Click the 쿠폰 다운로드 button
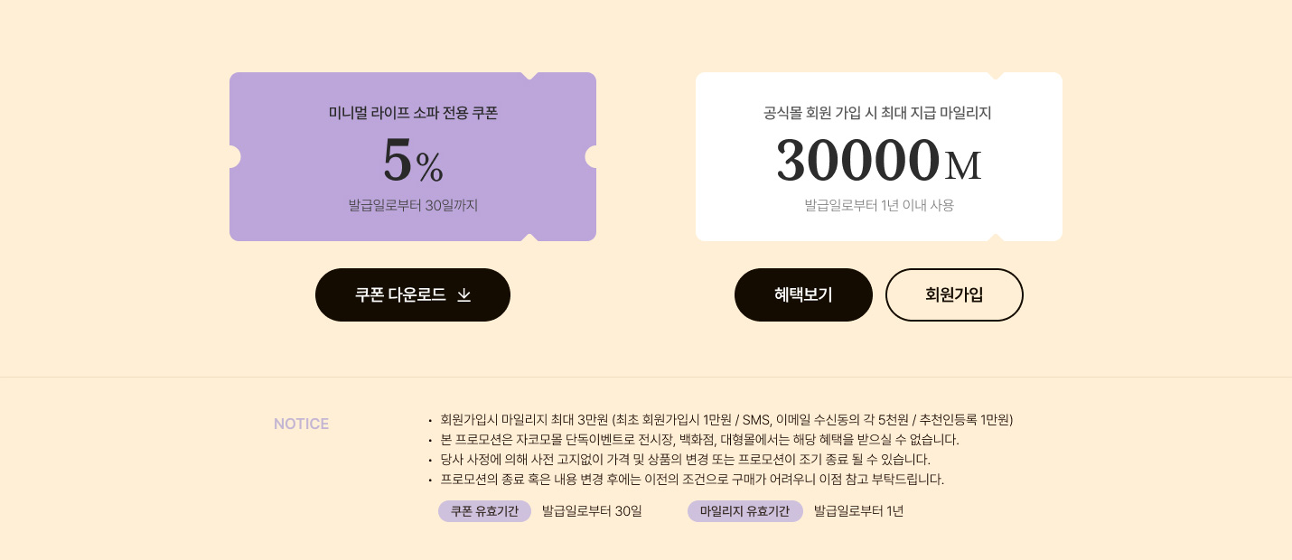This screenshot has height=560, width=1292. tap(413, 294)
